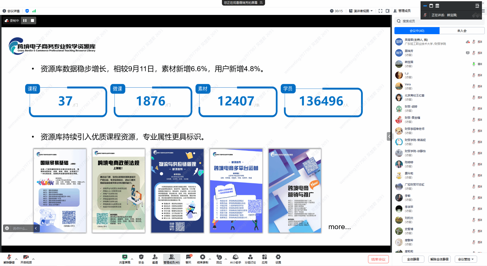Select the 会议中(40) tab

tap(417, 31)
